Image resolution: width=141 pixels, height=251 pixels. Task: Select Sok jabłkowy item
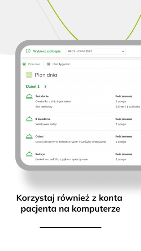44,107
